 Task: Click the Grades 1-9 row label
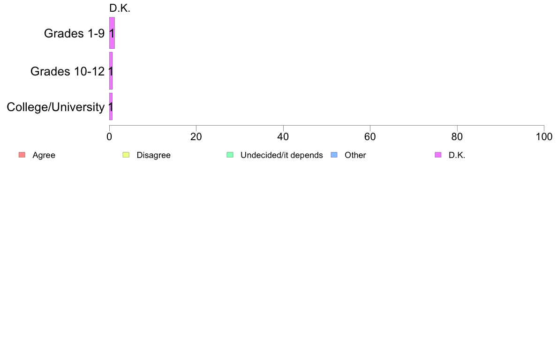pyautogui.click(x=74, y=33)
